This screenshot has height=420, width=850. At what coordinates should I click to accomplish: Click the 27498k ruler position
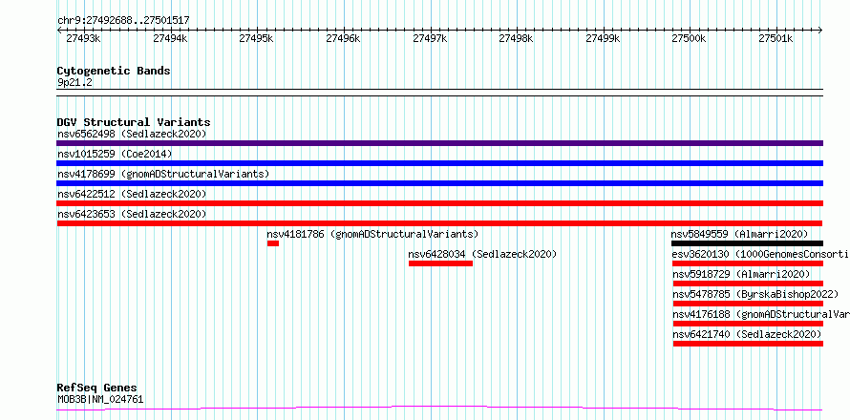click(516, 38)
